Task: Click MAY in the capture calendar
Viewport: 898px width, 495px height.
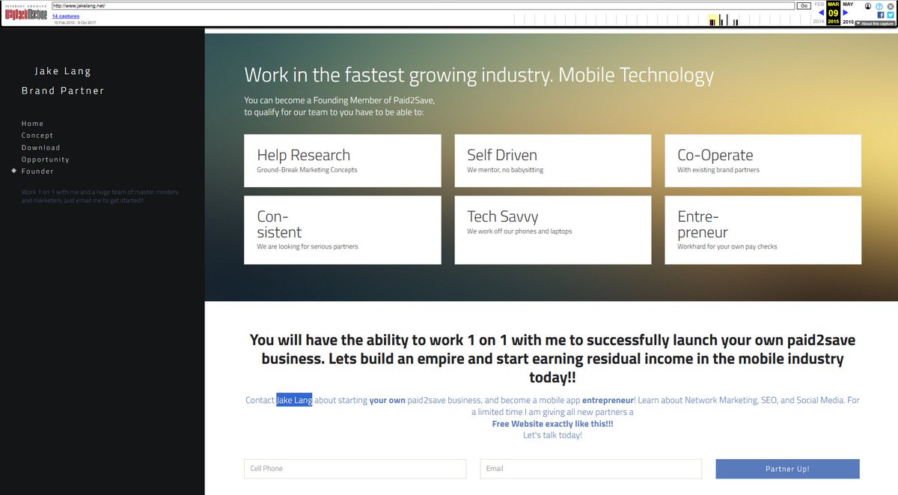Action: point(848,4)
